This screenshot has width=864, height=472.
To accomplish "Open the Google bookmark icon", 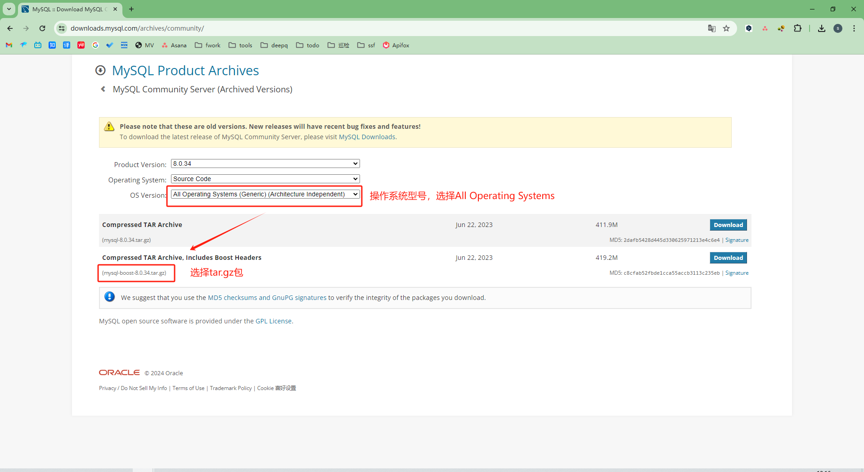I will click(95, 45).
